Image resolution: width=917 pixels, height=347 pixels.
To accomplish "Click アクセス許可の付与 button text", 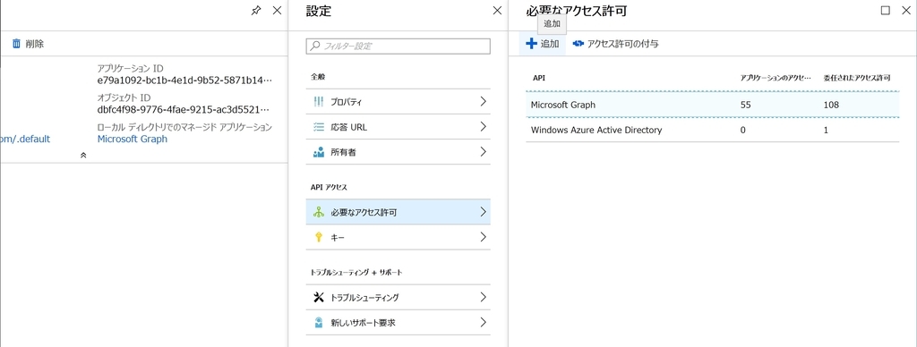I will point(623,43).
